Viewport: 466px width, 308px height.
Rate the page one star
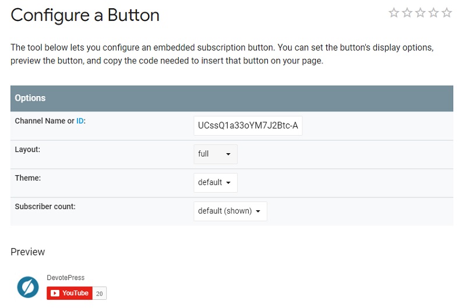click(x=394, y=13)
